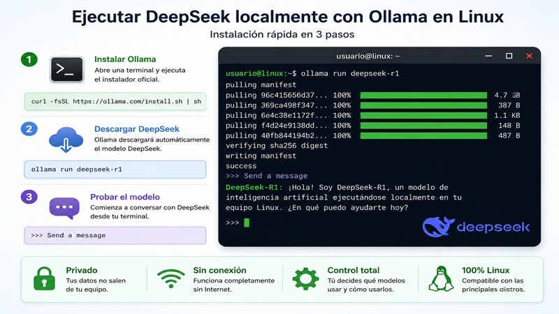Screen dimensions: 559x314
Task: Click 'ollama run deepseek-r1' in the terminal
Action: (350, 74)
